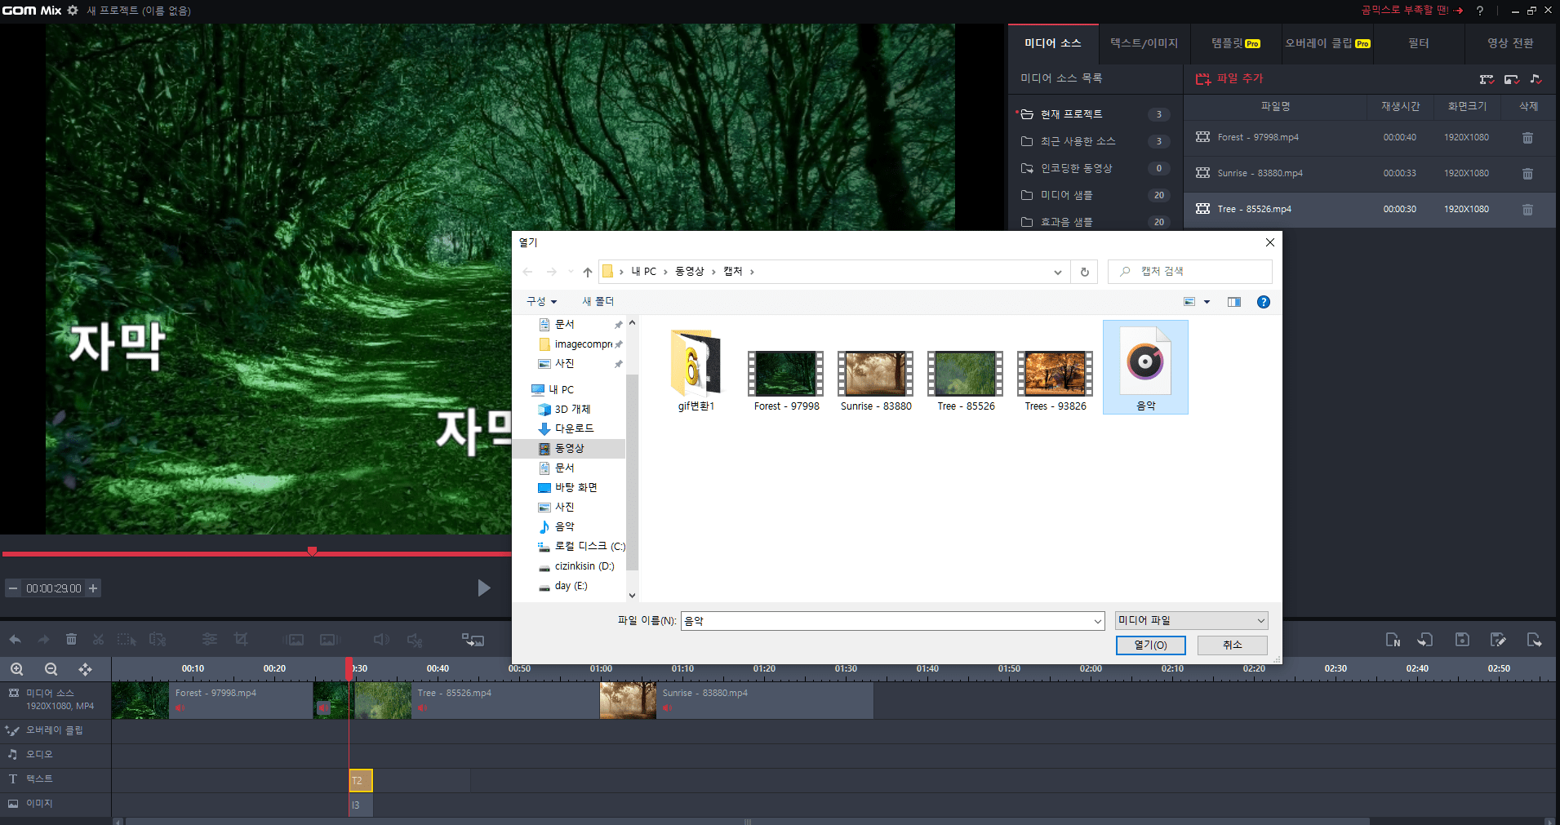Open the view options dropdown arrow in dialog
The width and height of the screenshot is (1560, 825).
(x=1207, y=302)
